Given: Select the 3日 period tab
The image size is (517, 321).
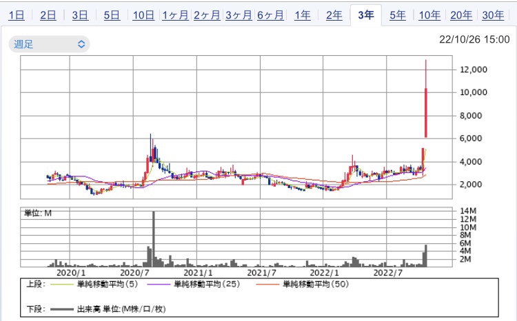Looking at the screenshot, I should click(80, 15).
